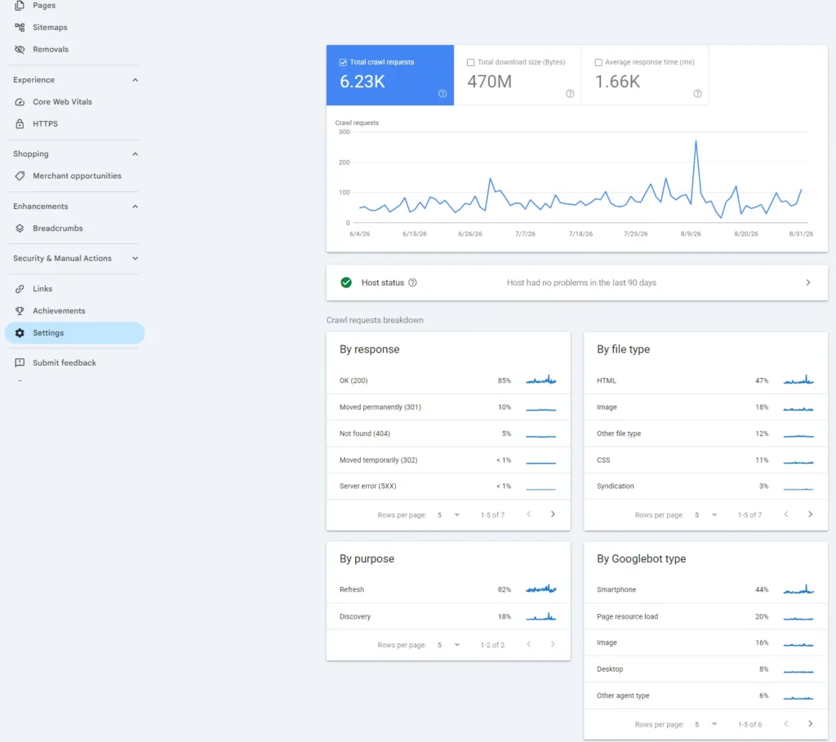This screenshot has height=742, width=836.
Task: Open Smartphone Googlebot type row
Action: (x=705, y=589)
